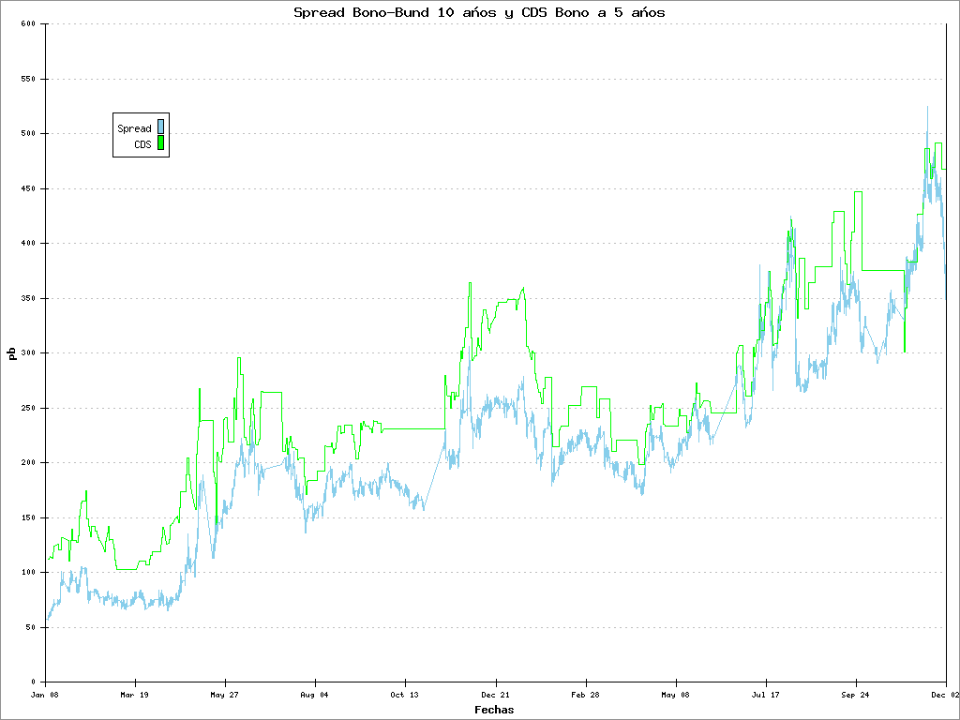Select the Jul 17 date tick

point(765,696)
